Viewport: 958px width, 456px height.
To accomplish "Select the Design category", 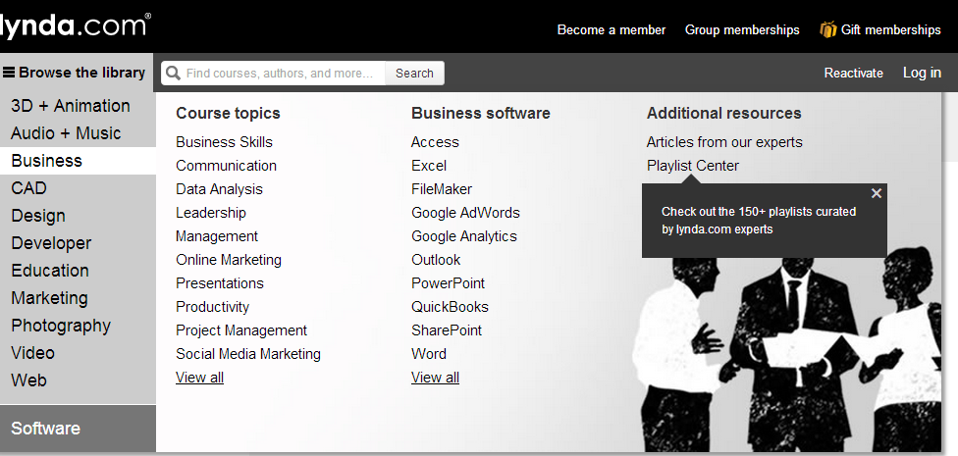I will (x=38, y=216).
